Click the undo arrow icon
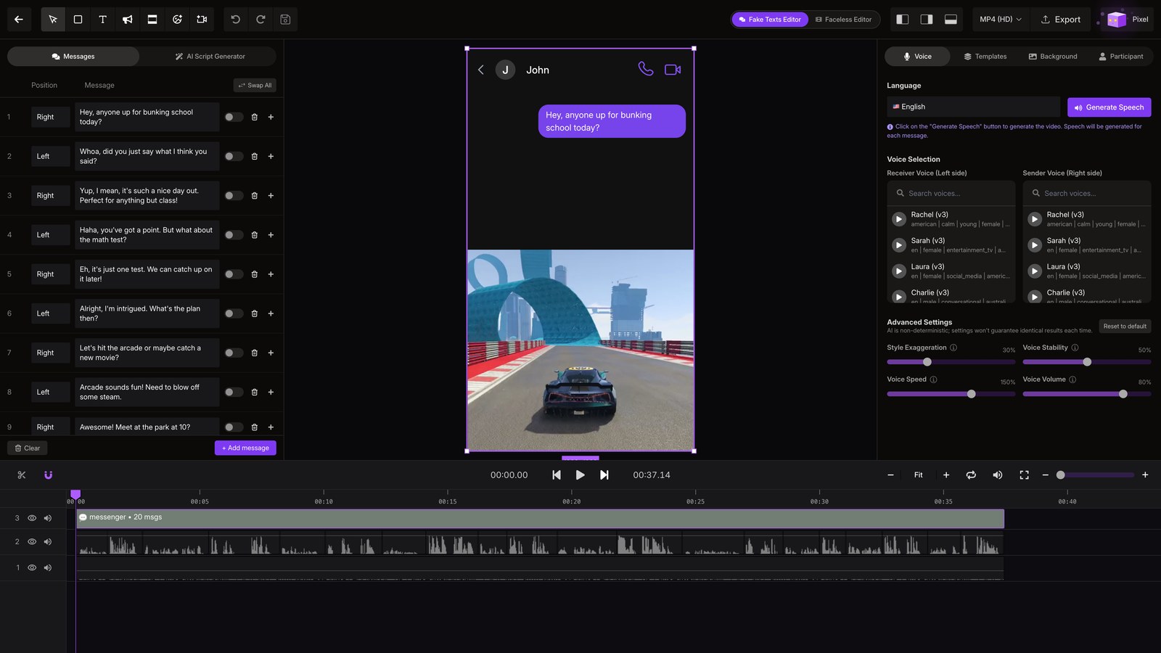This screenshot has height=653, width=1161. coord(236,20)
